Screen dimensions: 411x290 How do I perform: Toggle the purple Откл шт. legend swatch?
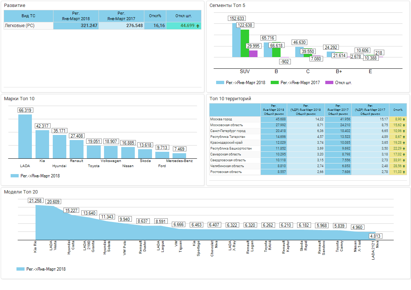329,83
